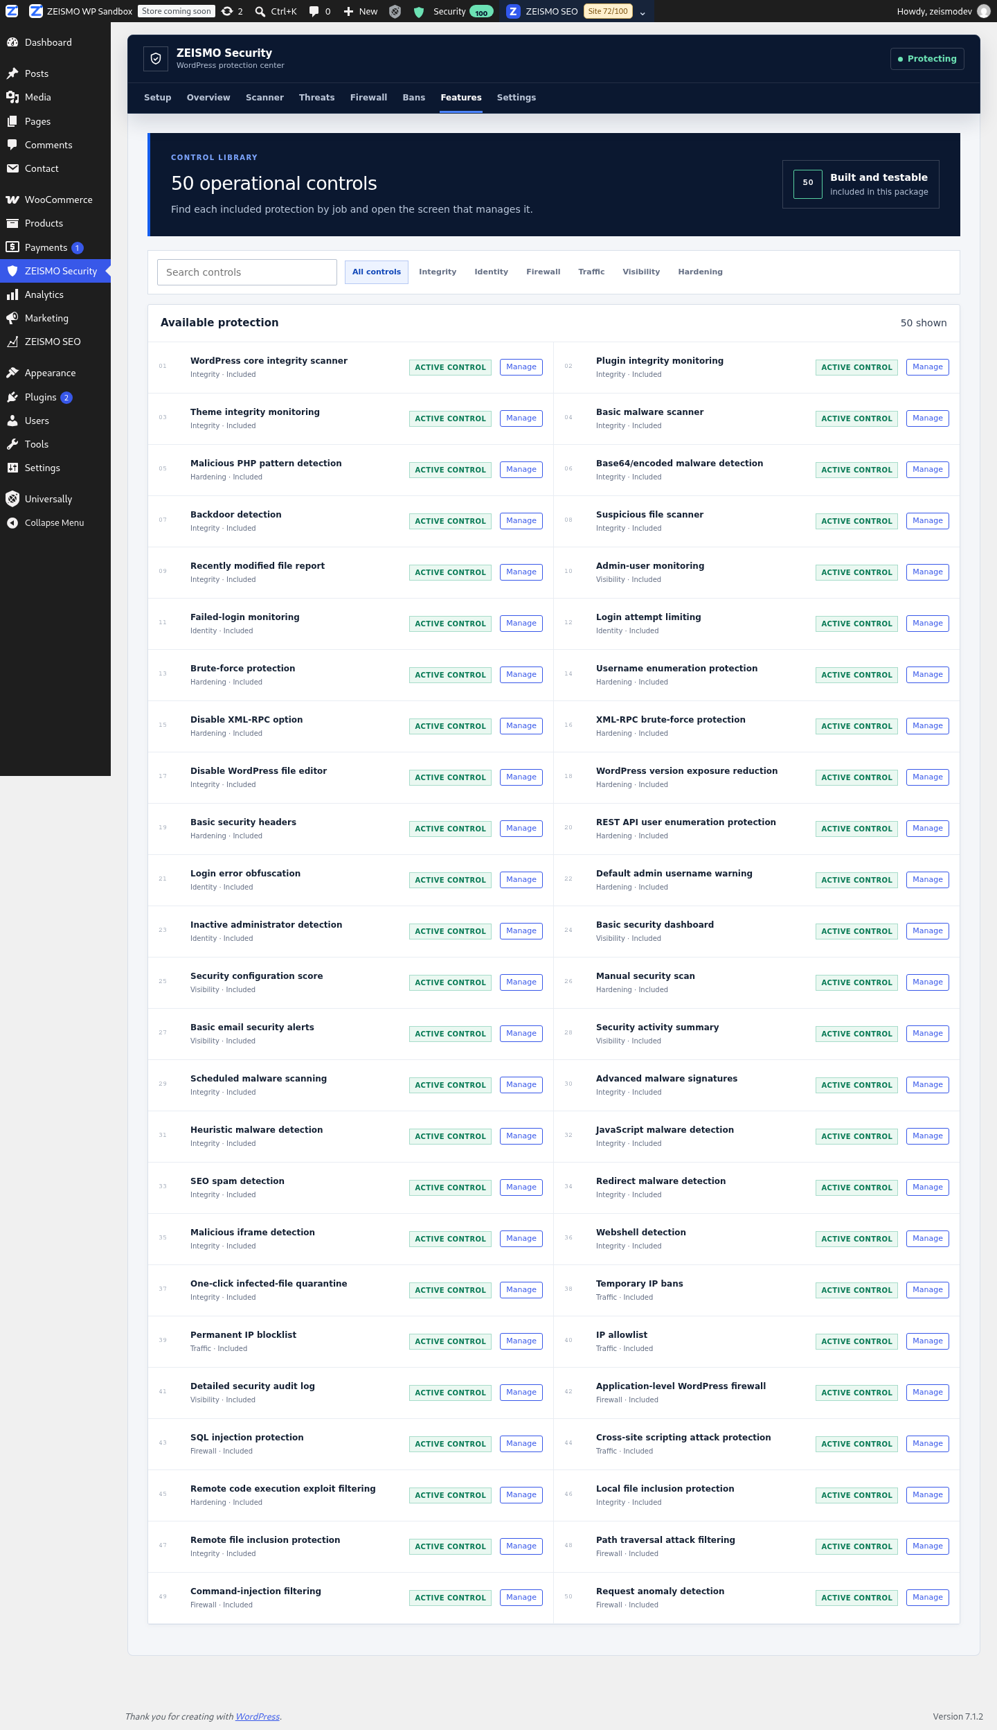Focus the Search controls field
The height and width of the screenshot is (1730, 997).
[247, 272]
